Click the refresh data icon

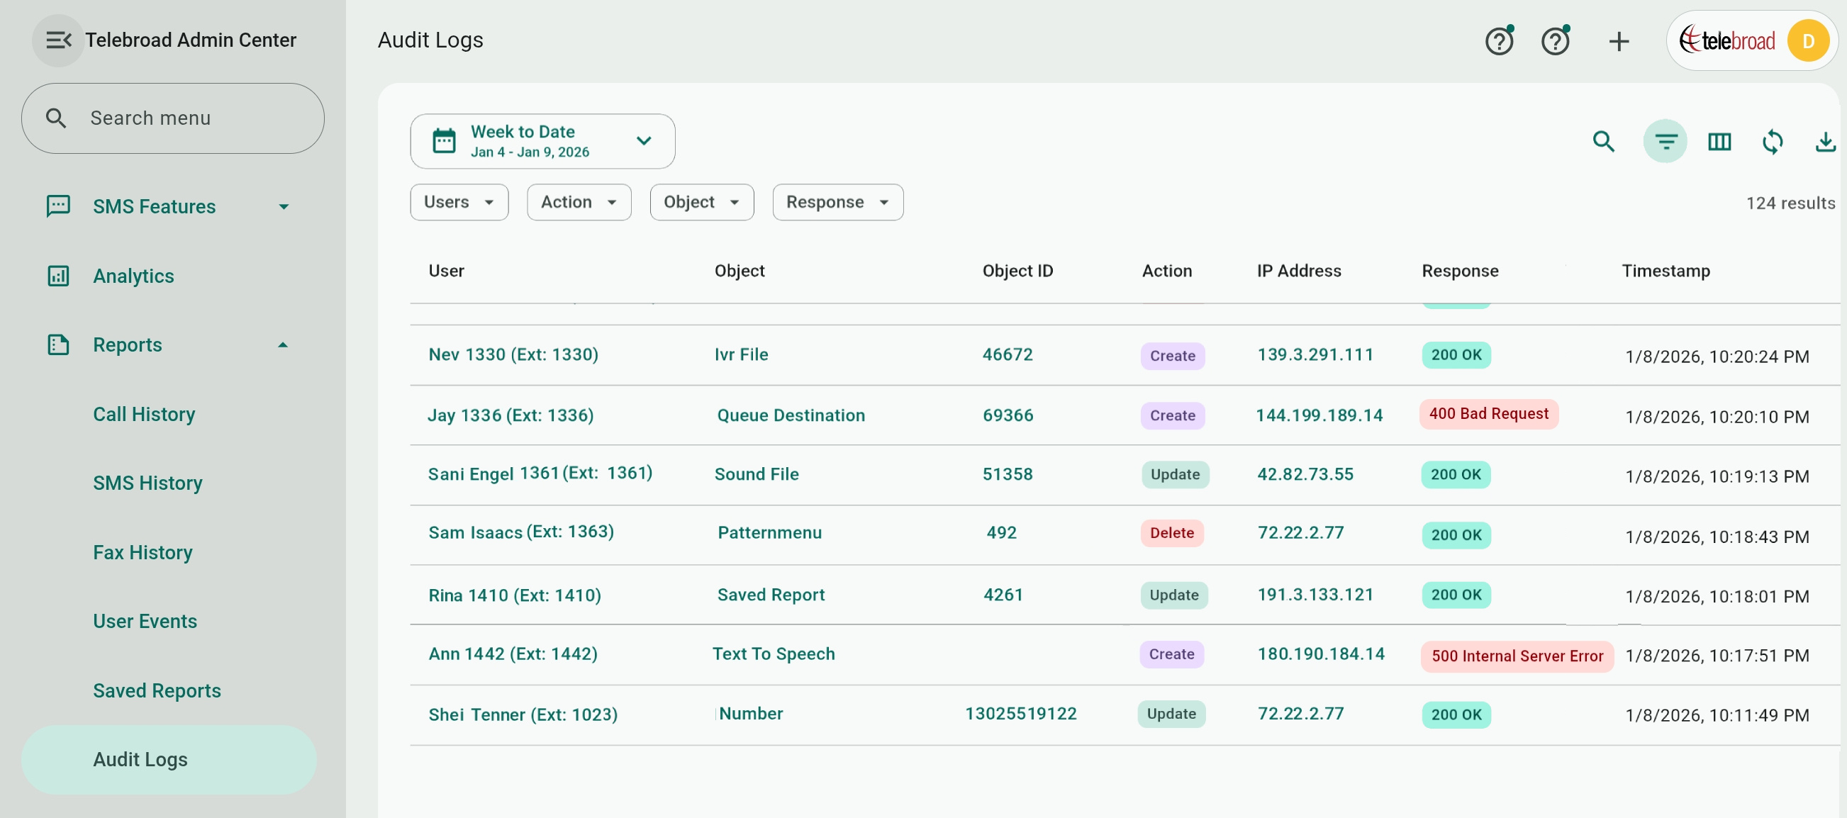pyautogui.click(x=1772, y=141)
